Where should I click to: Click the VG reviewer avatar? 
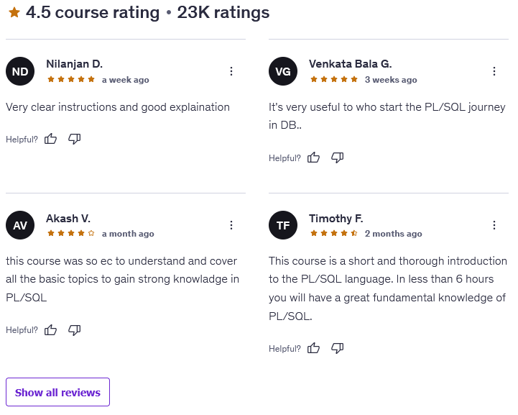pyautogui.click(x=283, y=71)
